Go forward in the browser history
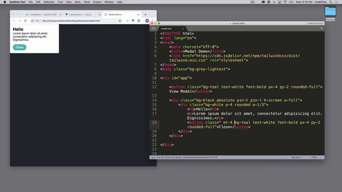This screenshot has width=342, height=192. [x=19, y=21]
